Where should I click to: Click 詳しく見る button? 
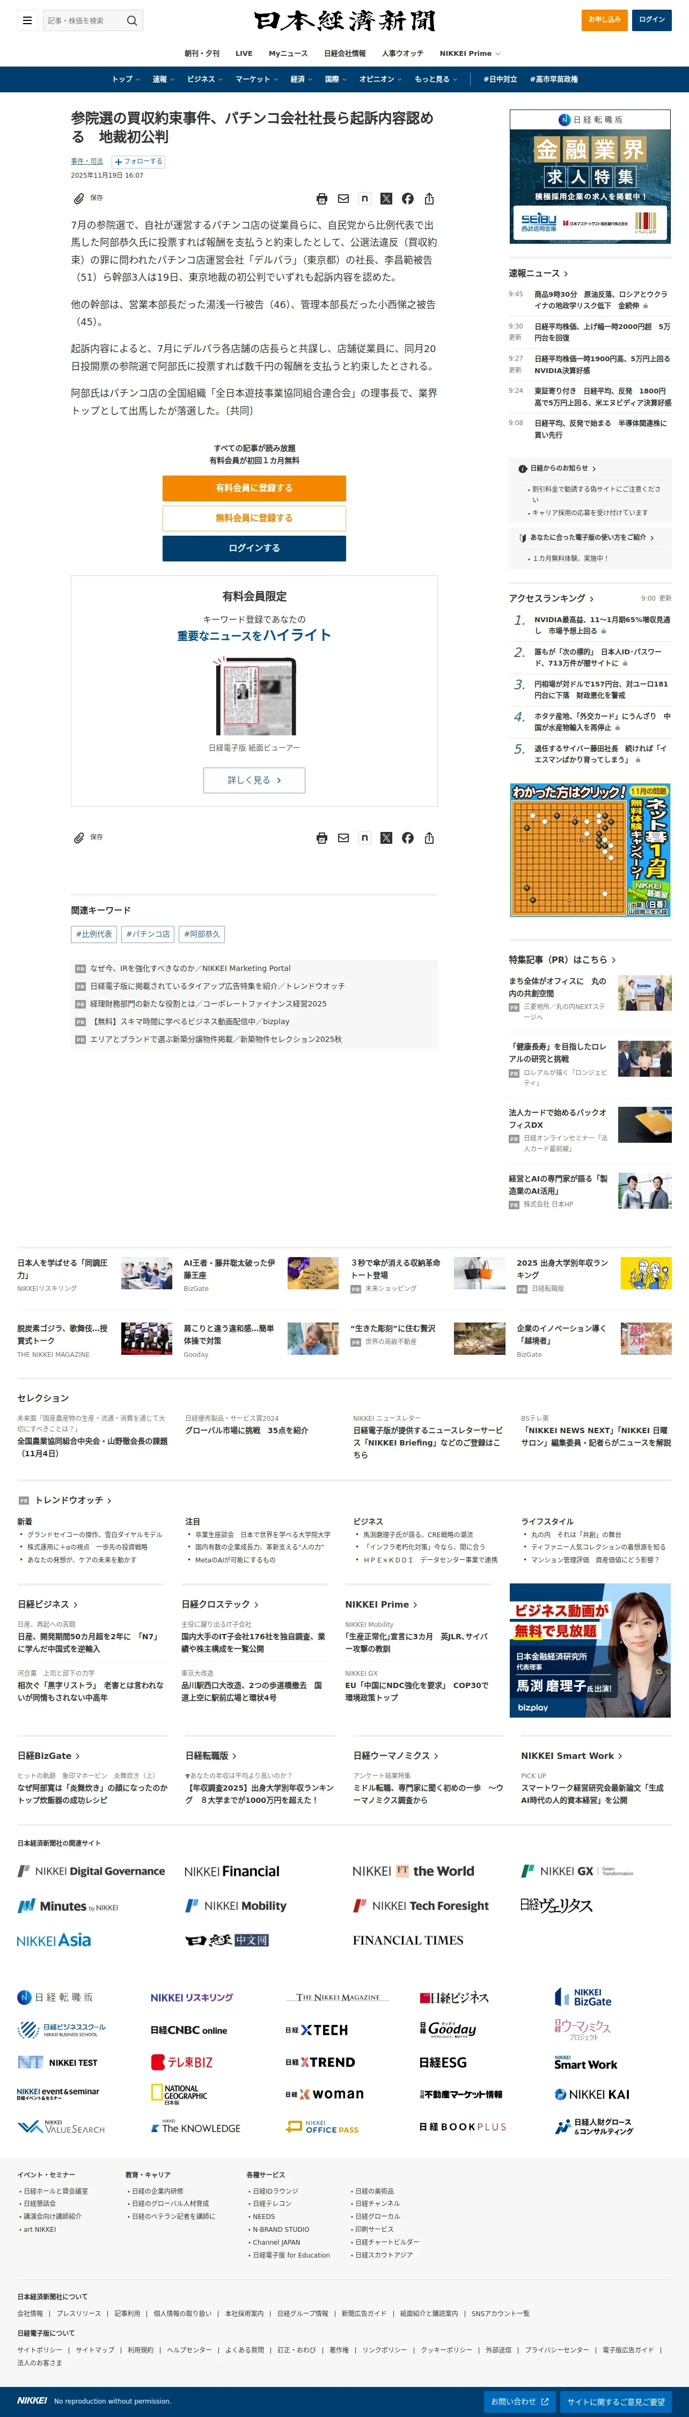(254, 780)
